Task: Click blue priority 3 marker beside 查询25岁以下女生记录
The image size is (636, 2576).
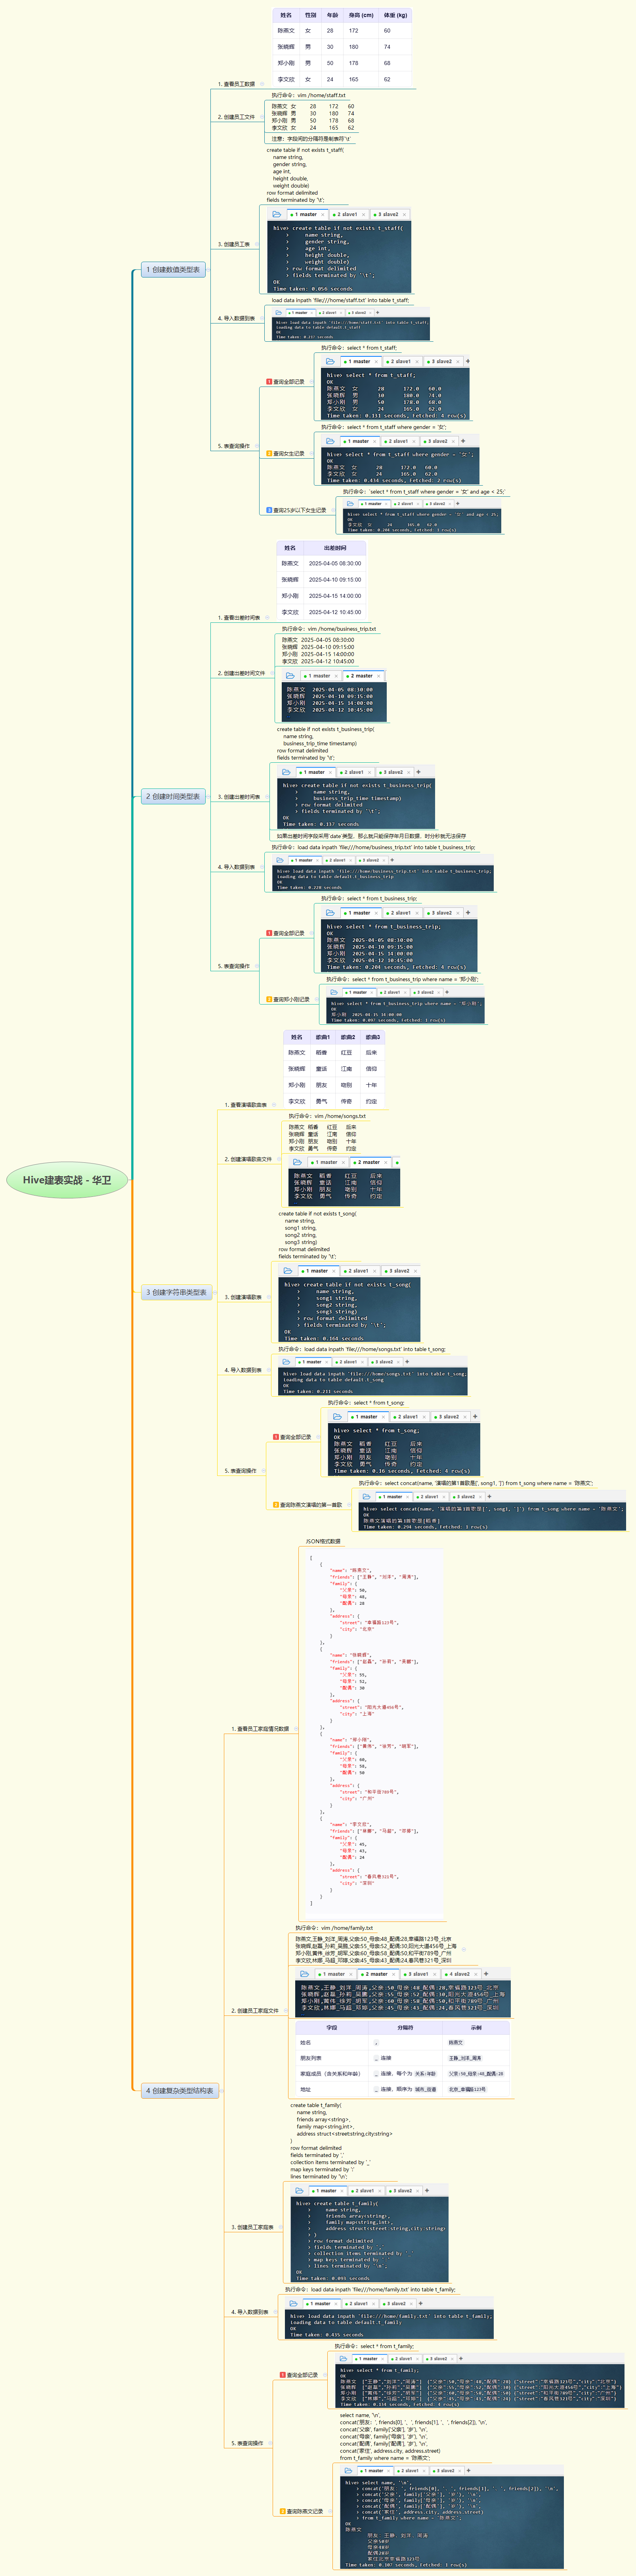Action: 269,510
